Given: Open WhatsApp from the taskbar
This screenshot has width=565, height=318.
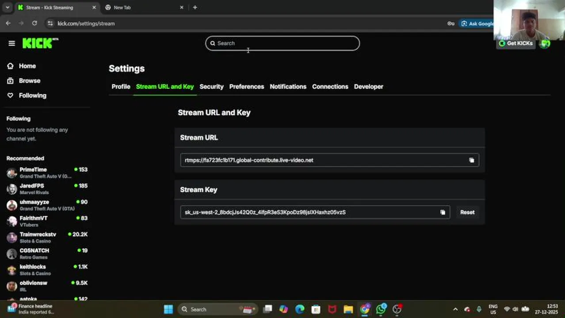Looking at the screenshot, I should 381,309.
